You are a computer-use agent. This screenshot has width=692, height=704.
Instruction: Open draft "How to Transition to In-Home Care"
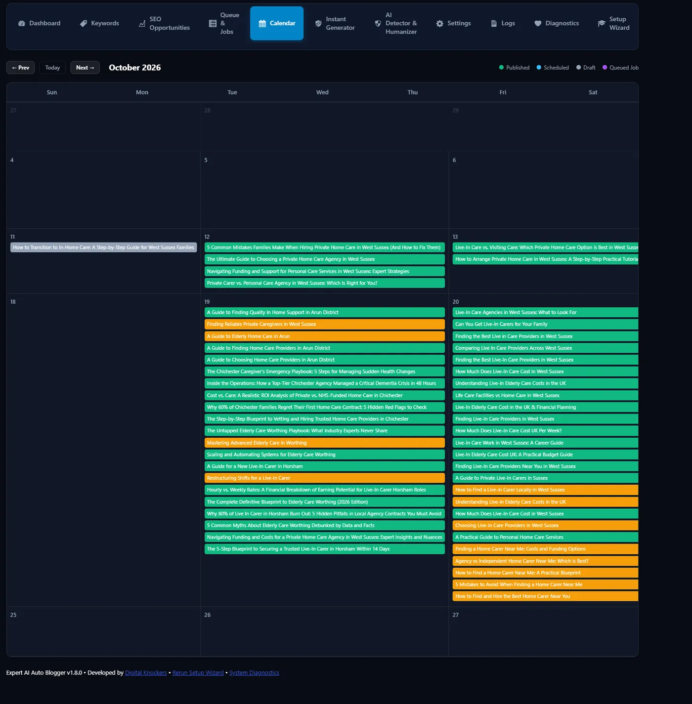pos(104,248)
